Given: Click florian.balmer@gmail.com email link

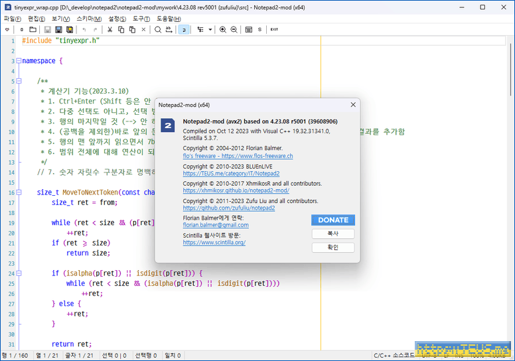Looking at the screenshot, I should [x=216, y=225].
